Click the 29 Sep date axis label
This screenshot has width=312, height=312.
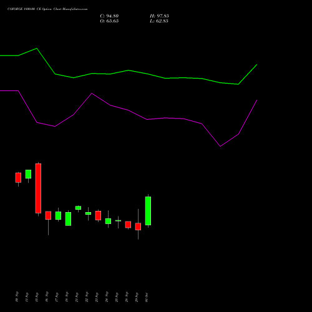[137, 297]
